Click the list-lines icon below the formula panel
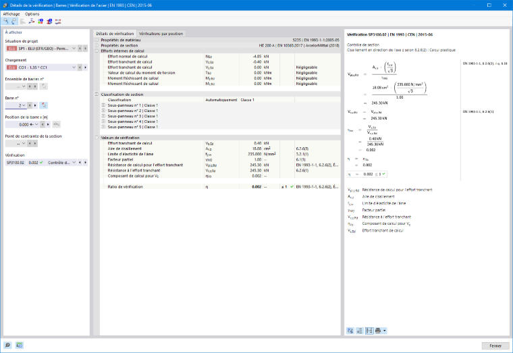This screenshot has width=513, height=353. (x=360, y=331)
